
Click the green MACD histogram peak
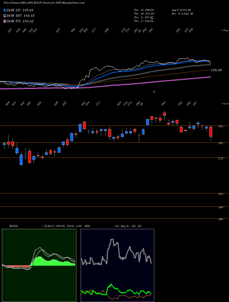(39, 261)
